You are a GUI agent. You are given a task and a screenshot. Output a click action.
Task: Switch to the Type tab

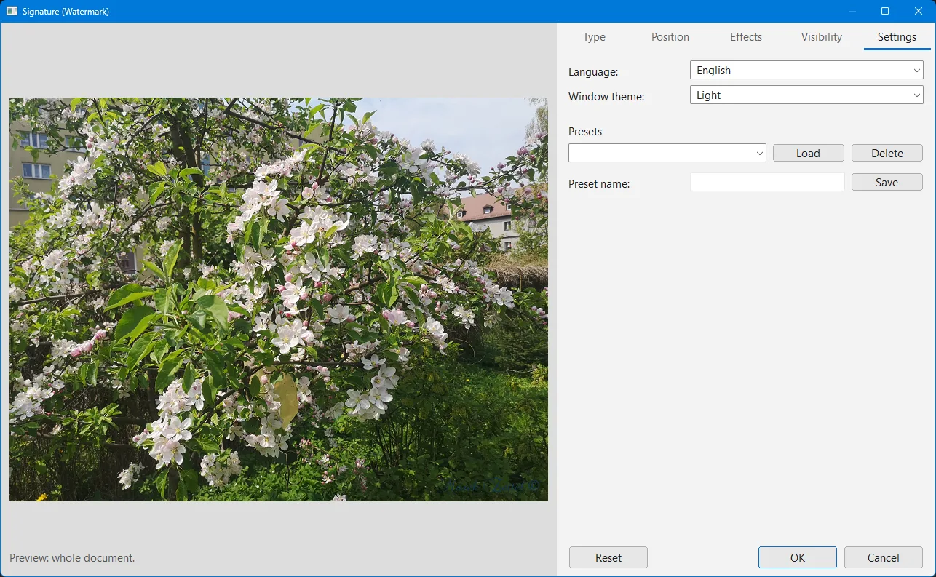coord(594,37)
